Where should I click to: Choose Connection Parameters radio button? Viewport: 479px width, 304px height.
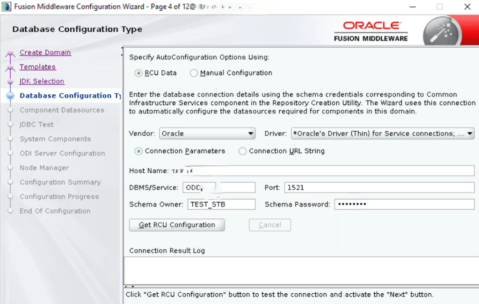[138, 151]
